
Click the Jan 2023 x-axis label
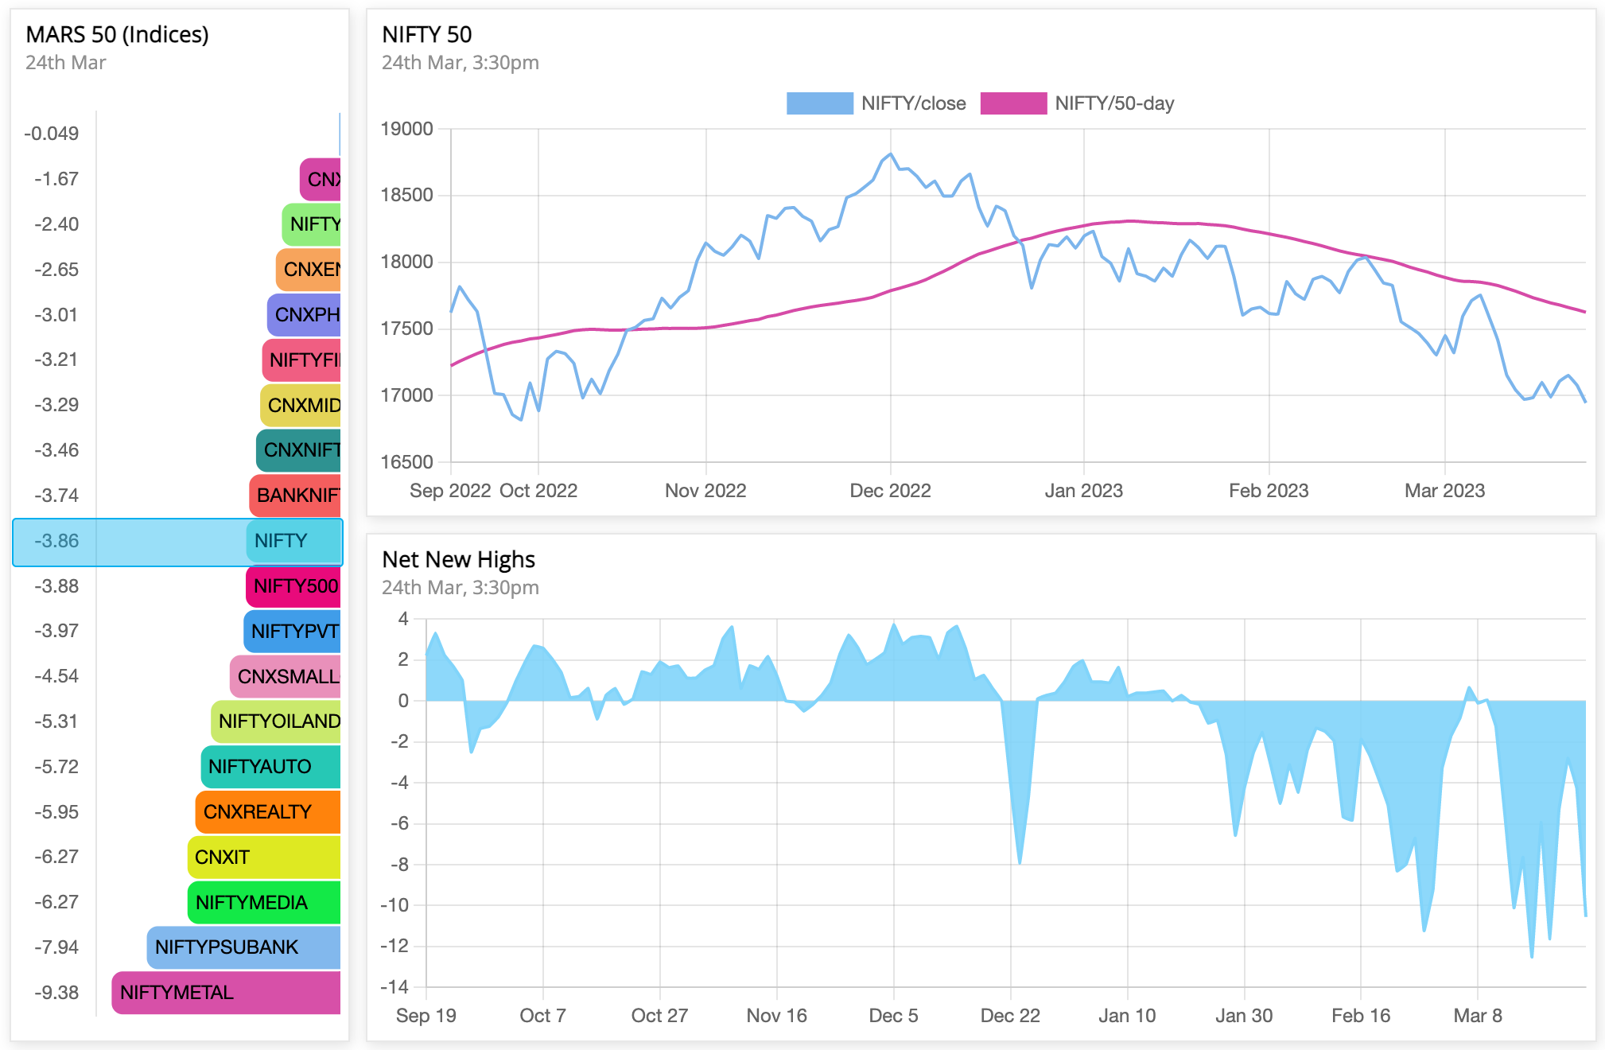click(1083, 491)
